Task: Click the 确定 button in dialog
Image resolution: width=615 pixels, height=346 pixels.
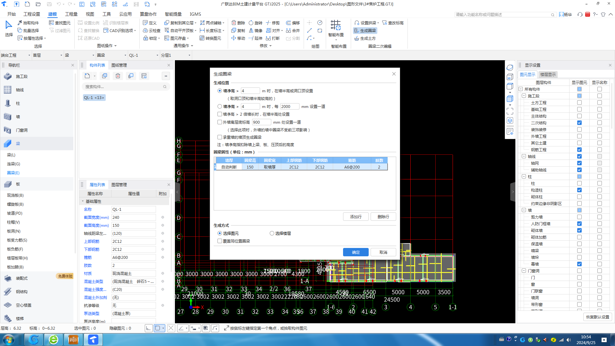Action: (356, 252)
